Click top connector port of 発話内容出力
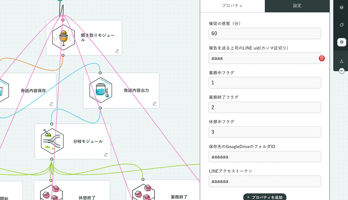This screenshot has width=348, height=200. point(100,73)
